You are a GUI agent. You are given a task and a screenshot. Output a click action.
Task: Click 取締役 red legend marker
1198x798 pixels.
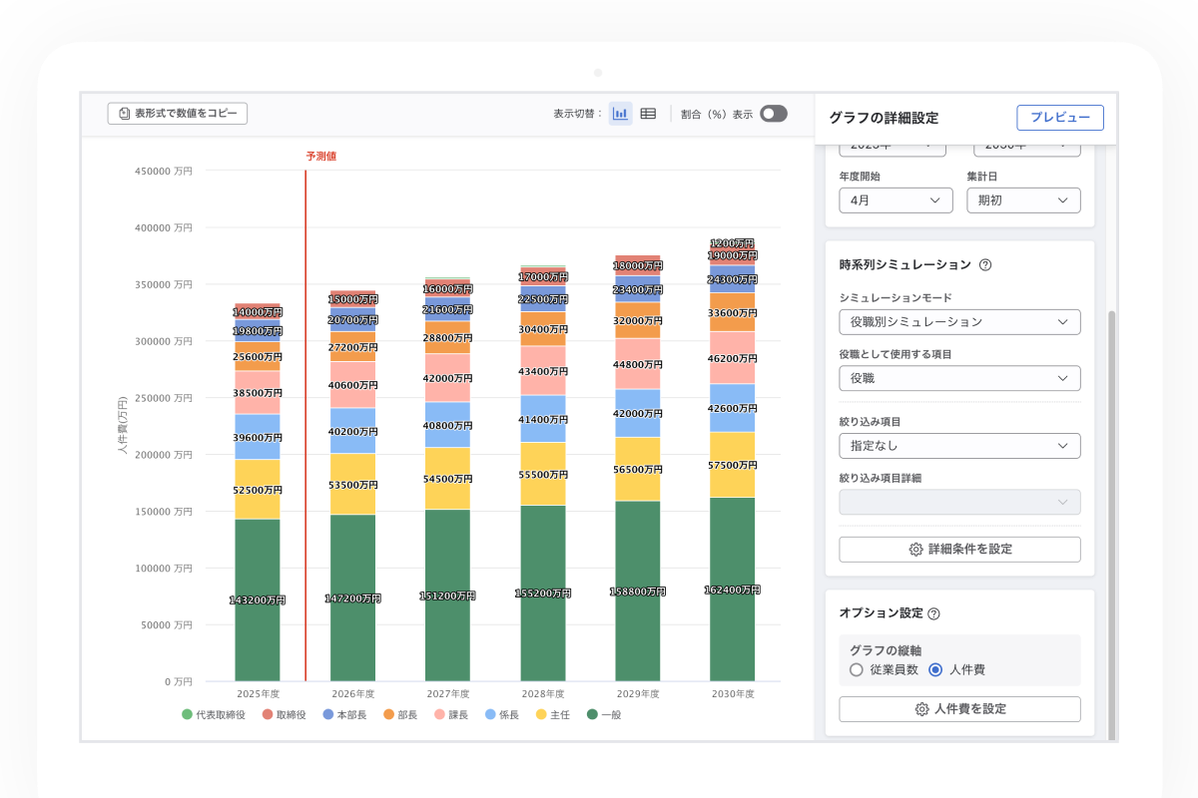click(268, 714)
